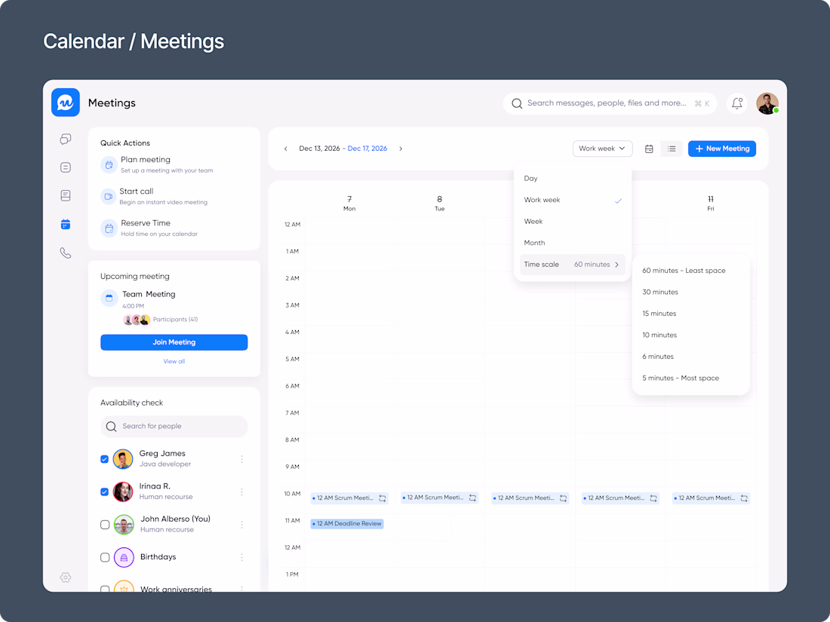
Task: Open user profile avatar
Action: point(767,104)
